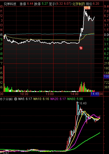Click the 14:00 time axis label
The width and height of the screenshot is (109, 154).
click(x=74, y=94)
